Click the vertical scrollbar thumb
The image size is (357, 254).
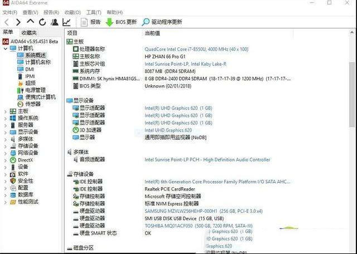click(352, 94)
